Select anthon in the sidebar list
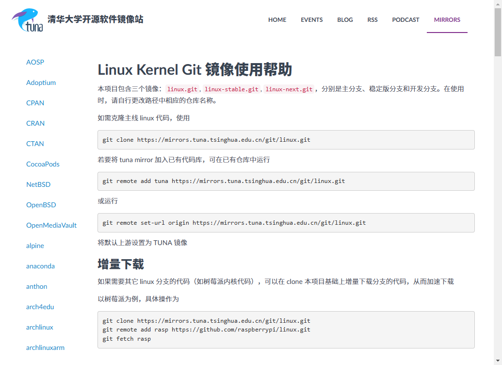Screen dimensions: 502x365 pyautogui.click(x=36, y=286)
